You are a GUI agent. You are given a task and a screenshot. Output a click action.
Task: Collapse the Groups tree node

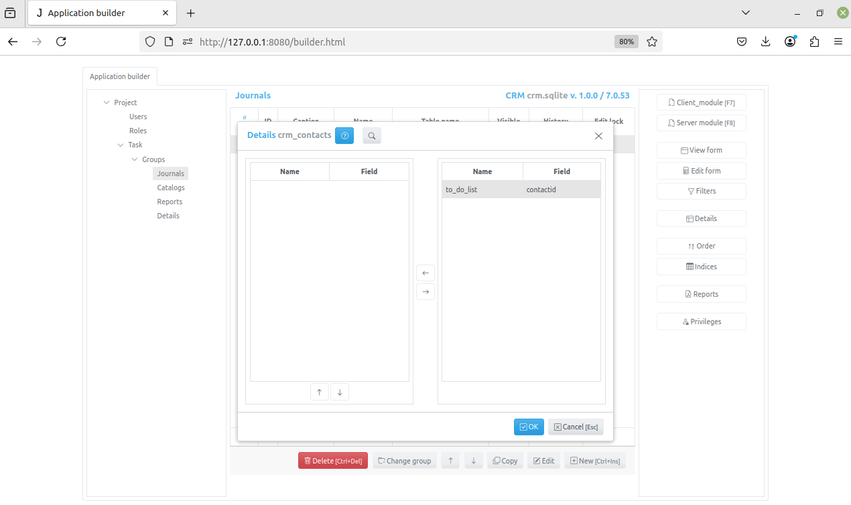click(x=135, y=159)
